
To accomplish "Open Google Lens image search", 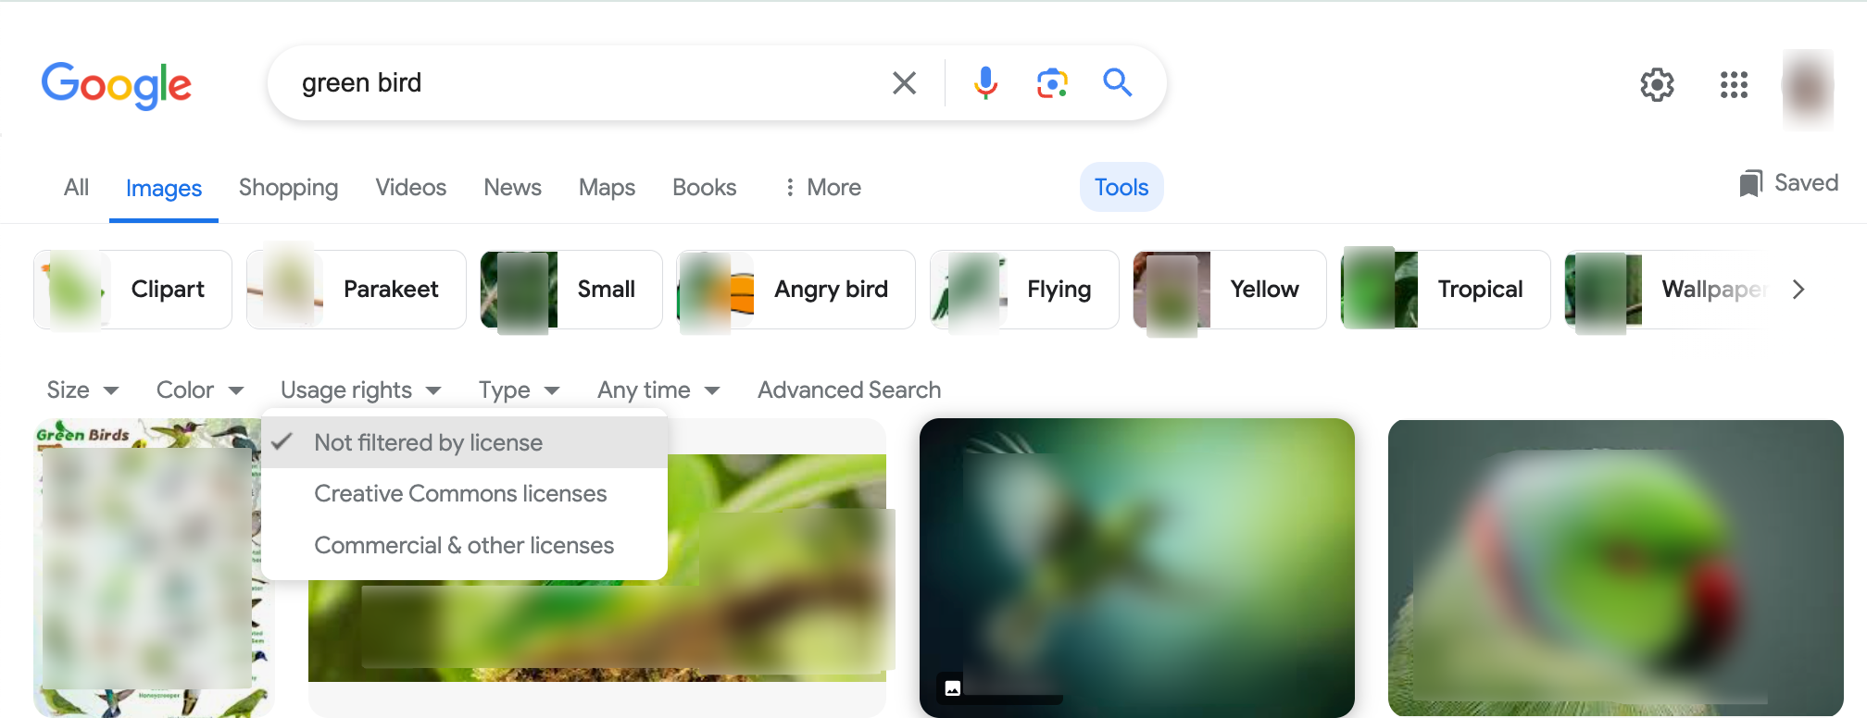I will 1052,82.
